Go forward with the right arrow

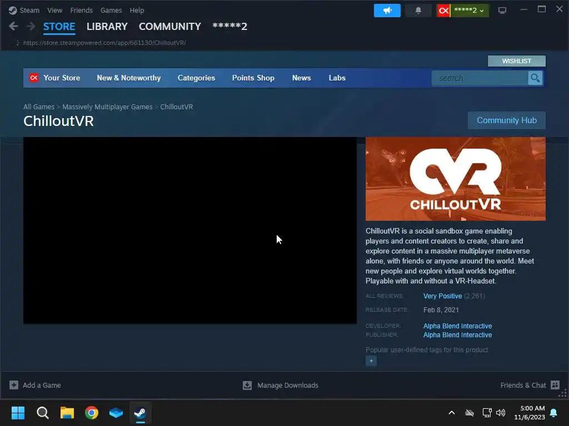pyautogui.click(x=31, y=26)
